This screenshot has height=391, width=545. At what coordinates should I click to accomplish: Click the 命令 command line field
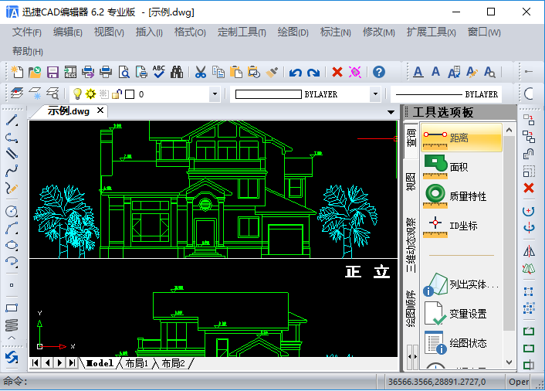(188, 382)
